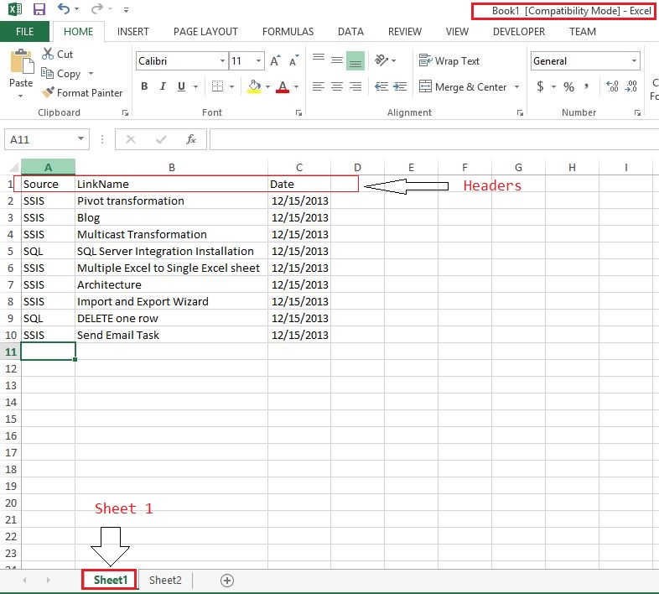The image size is (659, 594).
Task: Apply yellow fill color bucket
Action: [254, 86]
